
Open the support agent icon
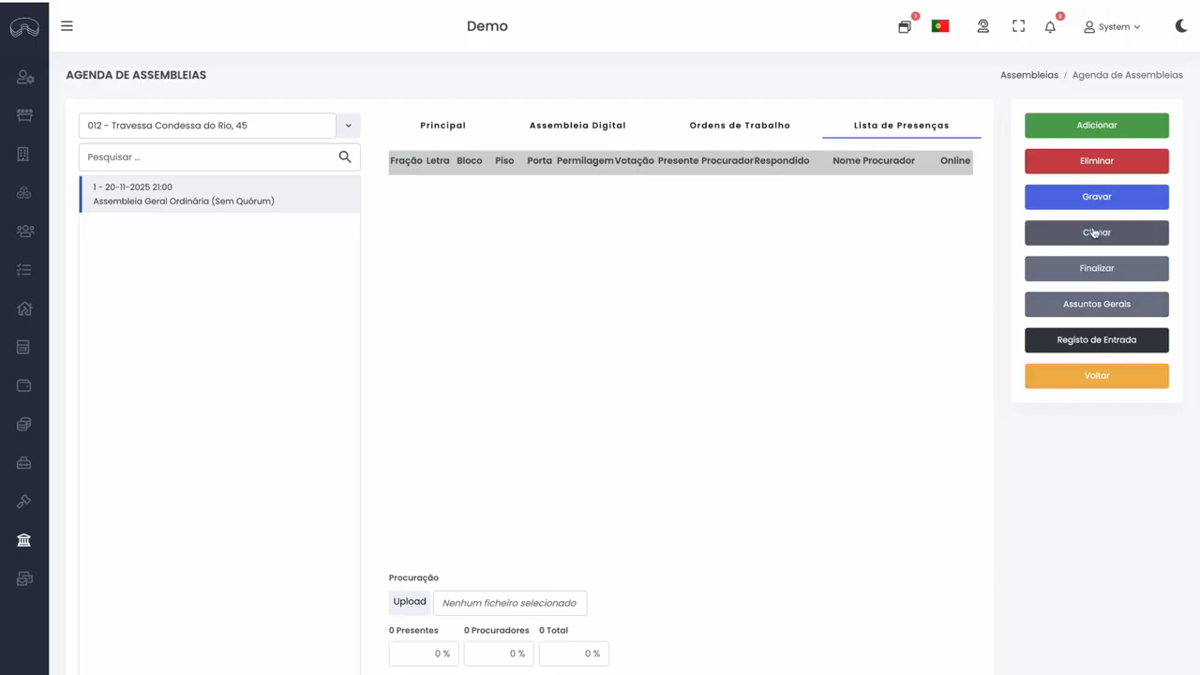(x=982, y=26)
